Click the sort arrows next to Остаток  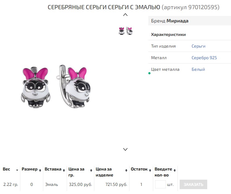pos(150,170)
